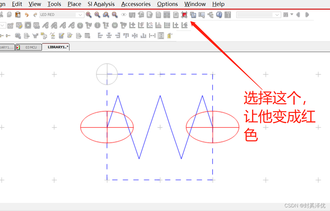
Task: Toggle the eye visibility icon
Action: point(124,15)
